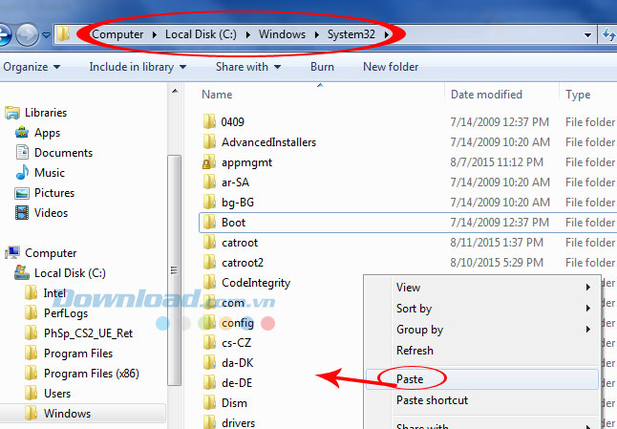
Task: Expand arrow after Computer breadcrumb
Action: 155,35
